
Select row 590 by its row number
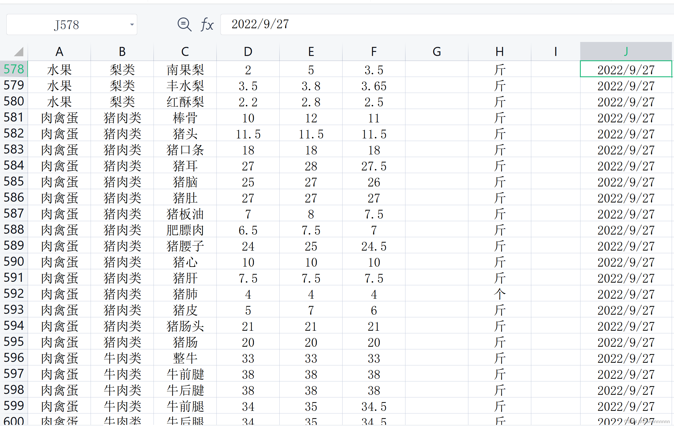pos(14,261)
